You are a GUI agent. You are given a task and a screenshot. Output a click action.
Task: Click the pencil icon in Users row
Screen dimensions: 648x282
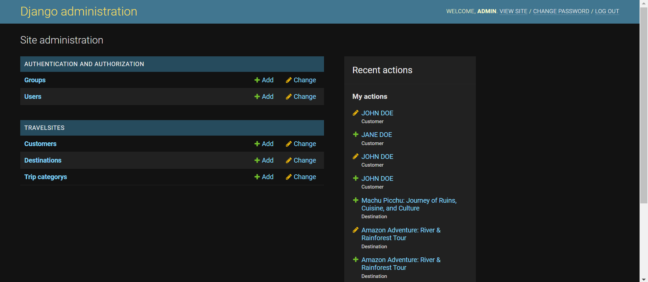point(289,96)
